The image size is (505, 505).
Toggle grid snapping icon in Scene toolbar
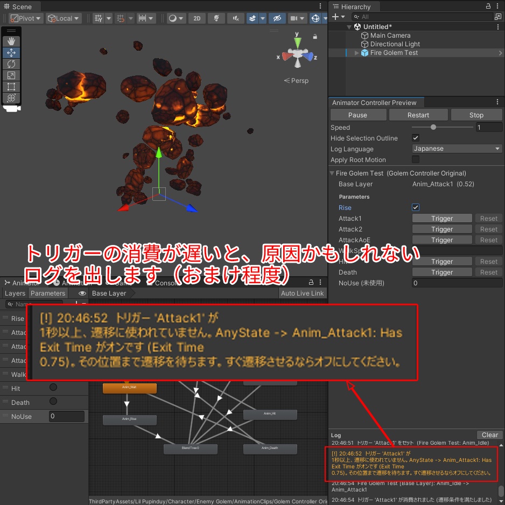121,18
